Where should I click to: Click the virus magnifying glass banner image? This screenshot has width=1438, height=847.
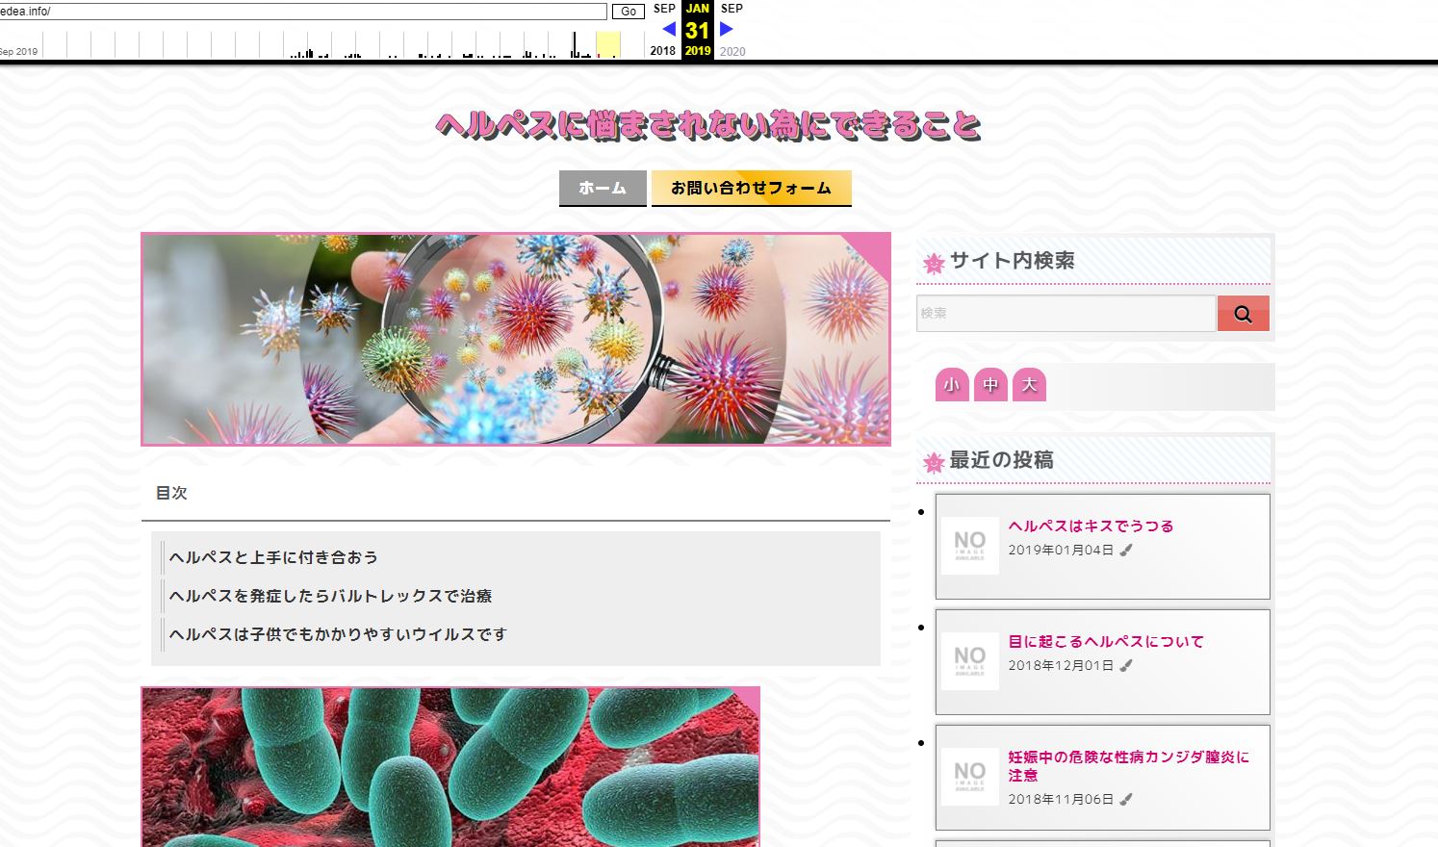point(516,339)
